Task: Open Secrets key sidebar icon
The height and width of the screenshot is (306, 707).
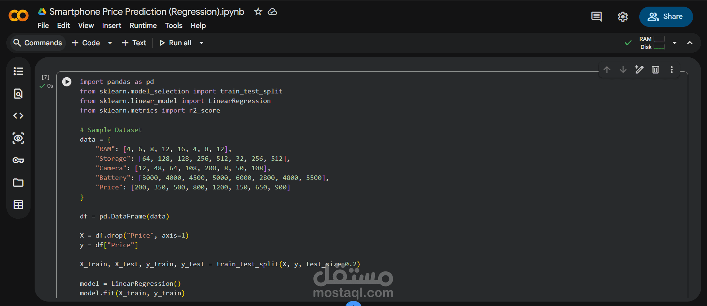Action: point(18,160)
